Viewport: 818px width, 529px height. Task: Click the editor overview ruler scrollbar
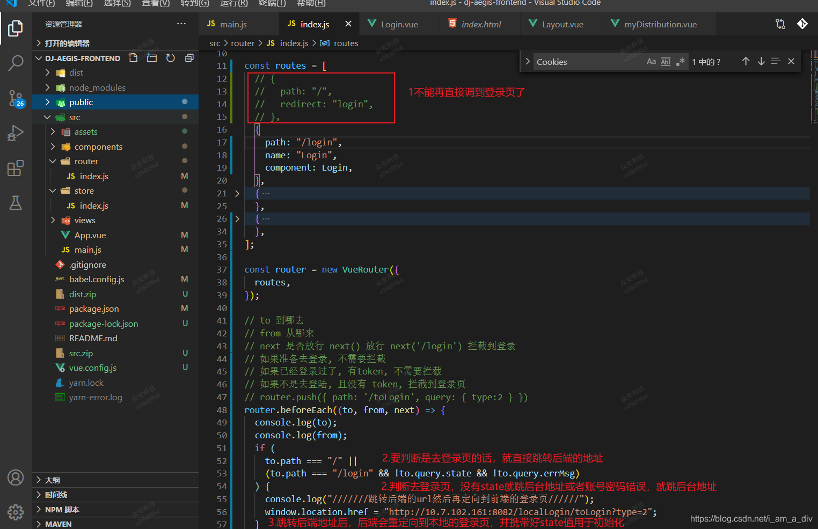(x=814, y=290)
